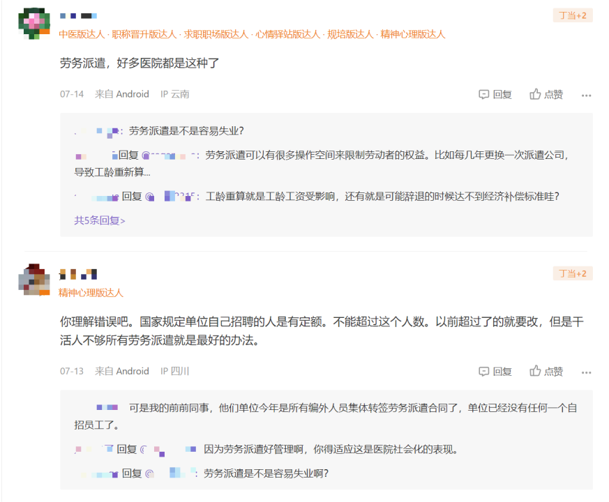The height and width of the screenshot is (502, 609).
Task: Open more options for the 07-14 comment
Action: tap(586, 95)
